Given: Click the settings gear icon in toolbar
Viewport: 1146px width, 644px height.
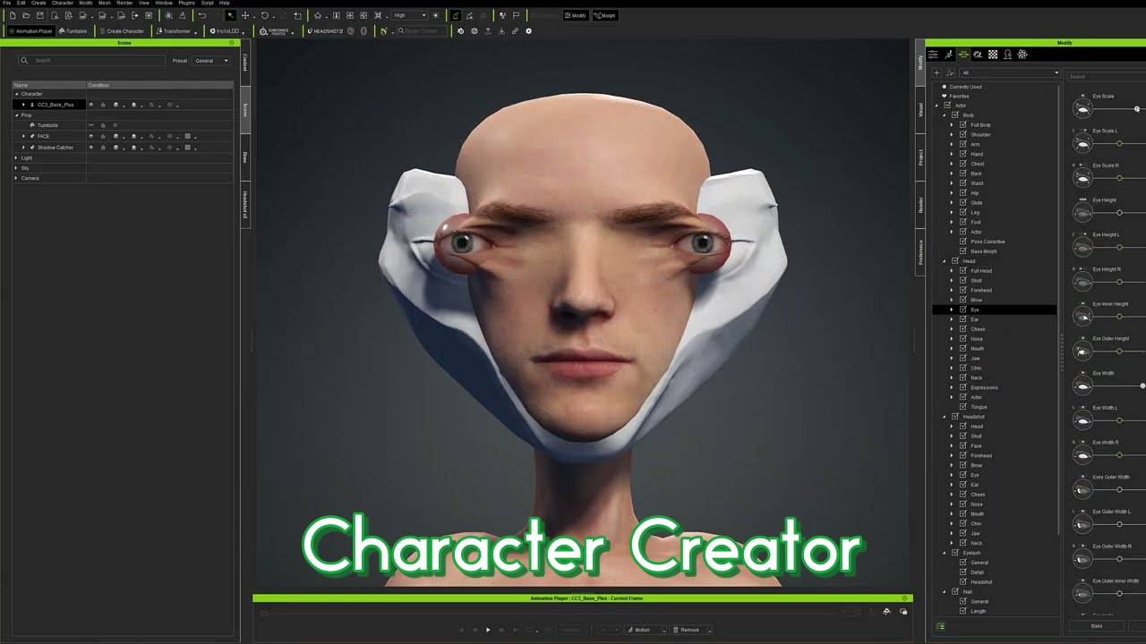Looking at the screenshot, I should coord(528,31).
